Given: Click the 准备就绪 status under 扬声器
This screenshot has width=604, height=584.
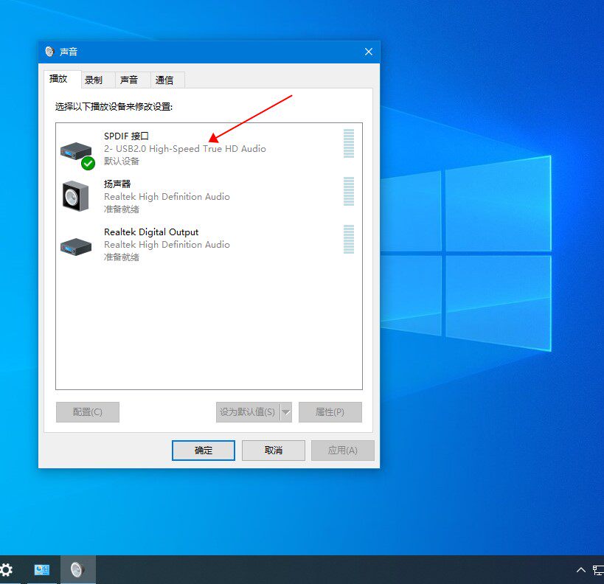Looking at the screenshot, I should click(122, 209).
